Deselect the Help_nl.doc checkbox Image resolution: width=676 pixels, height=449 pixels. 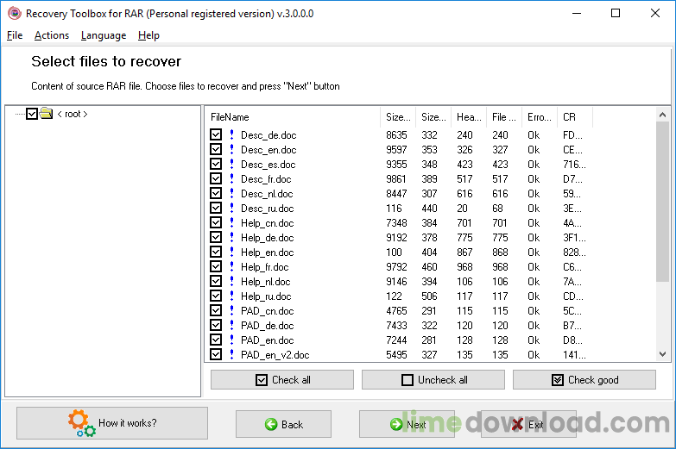coord(216,281)
